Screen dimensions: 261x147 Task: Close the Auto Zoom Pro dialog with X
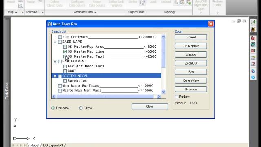(x=211, y=24)
